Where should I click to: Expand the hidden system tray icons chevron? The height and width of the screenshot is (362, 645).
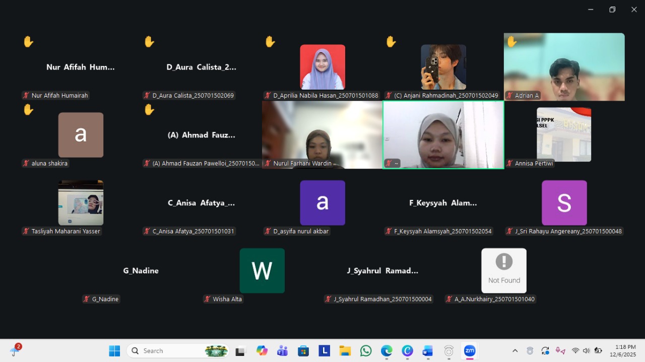(514, 351)
